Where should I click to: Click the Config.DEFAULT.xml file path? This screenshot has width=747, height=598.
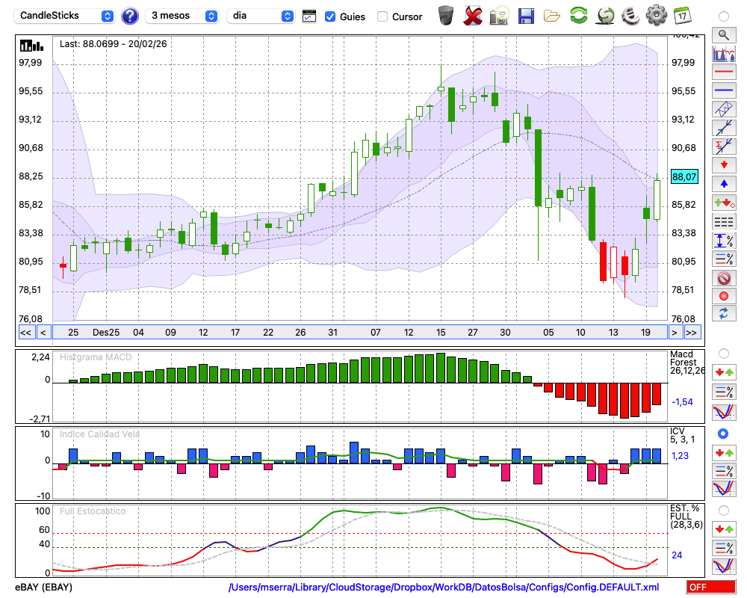(x=444, y=587)
